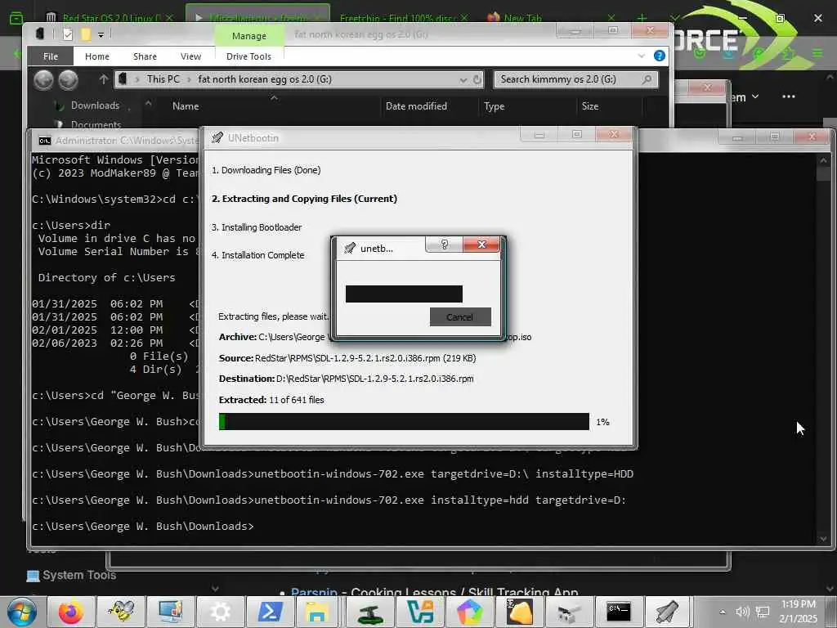Screen dimensions: 837x628
Task: Switch to UNetbootin taskbar icon
Action: pyautogui.click(x=668, y=612)
